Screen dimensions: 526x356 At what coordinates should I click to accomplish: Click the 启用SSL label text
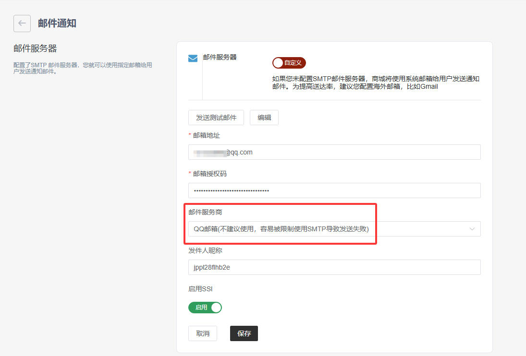[x=200, y=289]
